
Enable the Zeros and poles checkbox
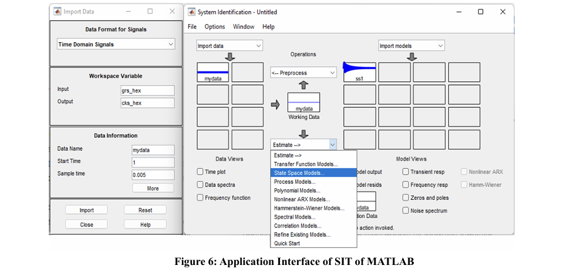406,198
